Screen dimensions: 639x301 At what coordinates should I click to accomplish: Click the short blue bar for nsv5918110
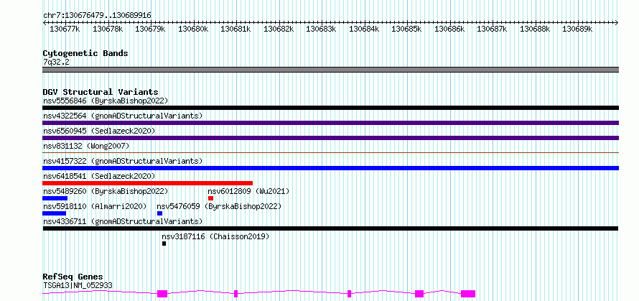54,213
